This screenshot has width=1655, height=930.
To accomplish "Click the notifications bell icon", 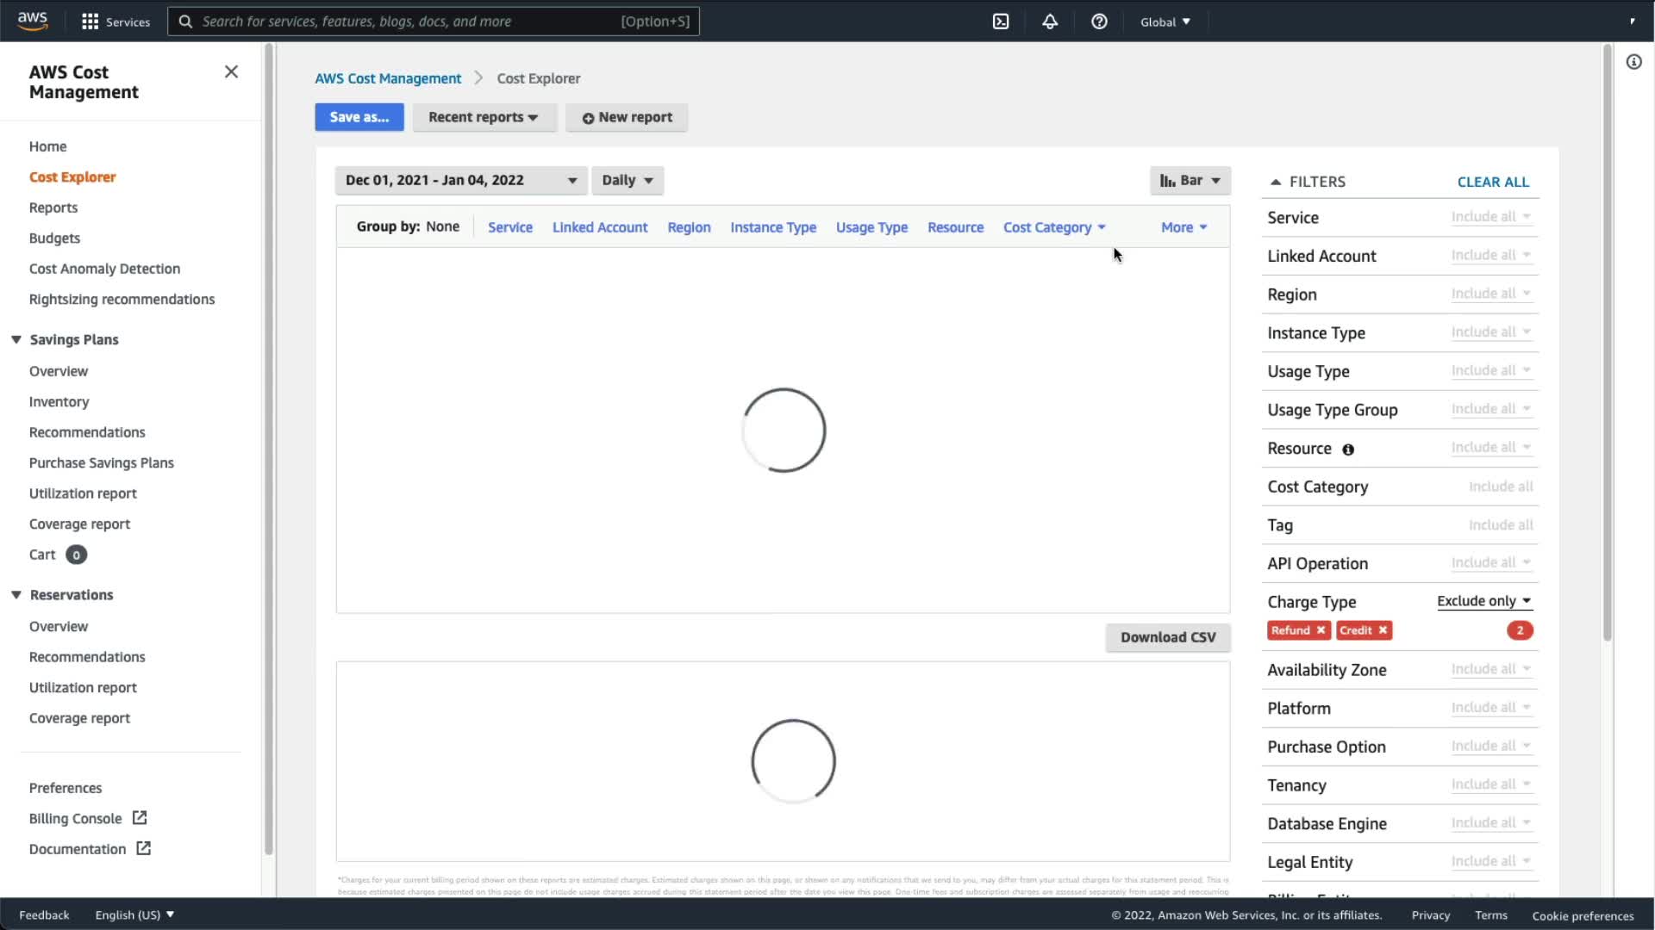I will coord(1050,22).
